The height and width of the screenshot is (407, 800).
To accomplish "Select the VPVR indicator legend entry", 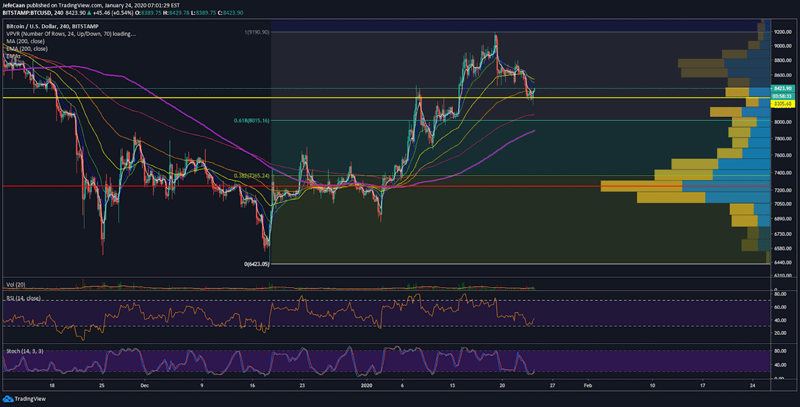I will 71,34.
